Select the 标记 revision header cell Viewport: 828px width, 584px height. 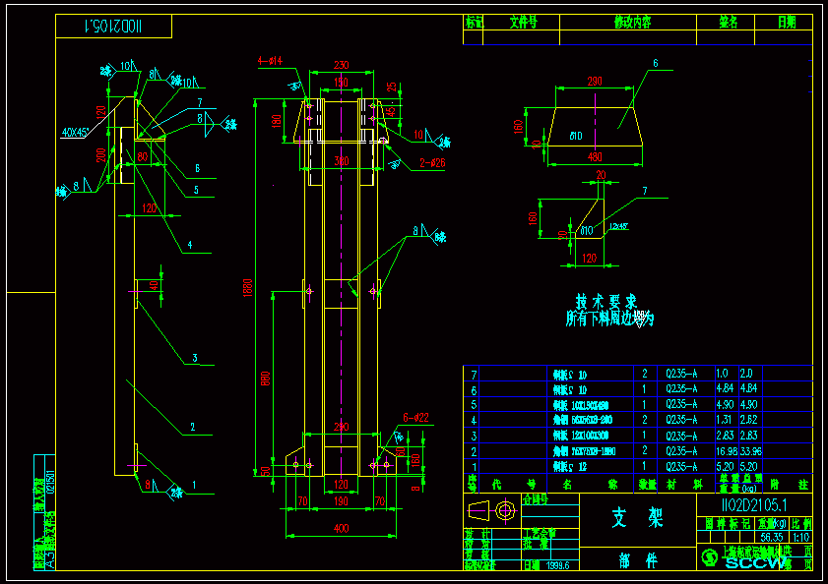pos(474,23)
